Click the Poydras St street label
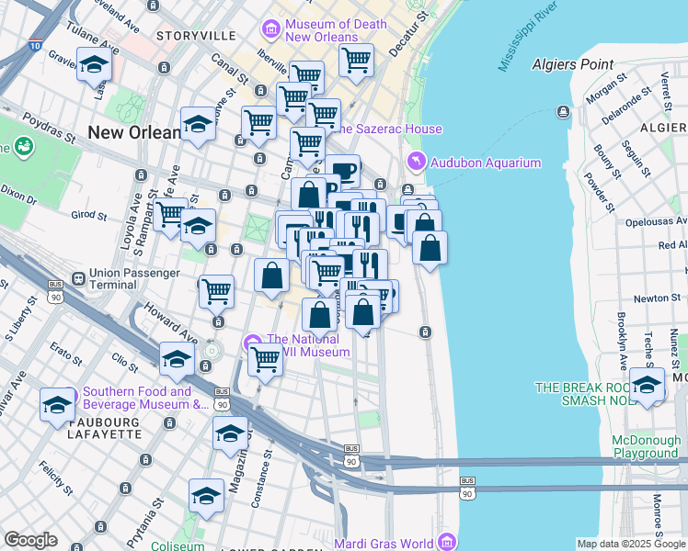The height and width of the screenshot is (551, 688). click(49, 129)
